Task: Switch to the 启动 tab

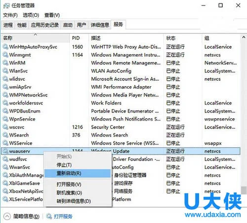Action: [x=68, y=25]
